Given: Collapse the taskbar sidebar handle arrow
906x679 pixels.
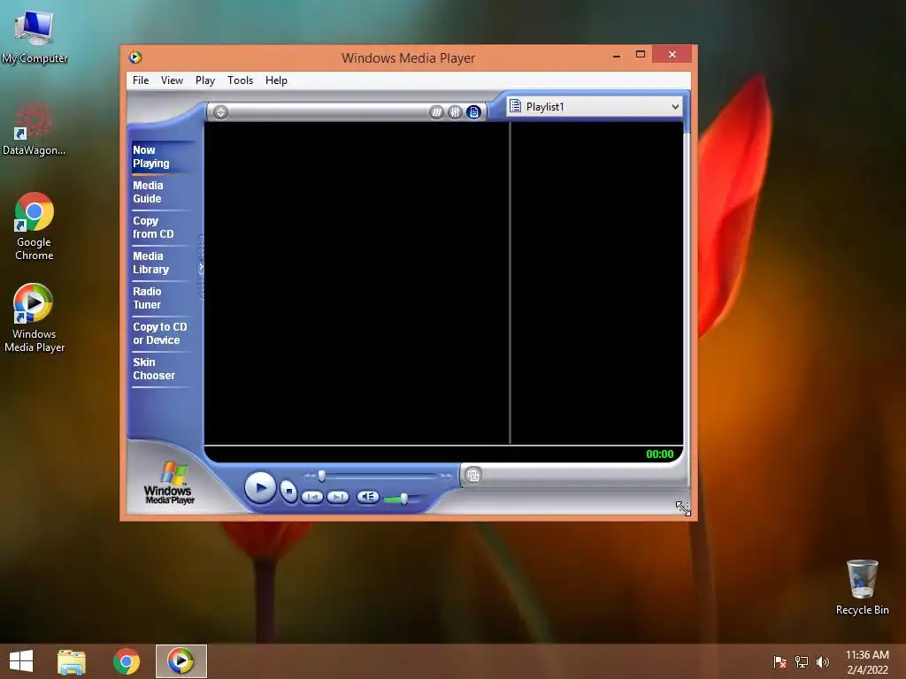Looking at the screenshot, I should [201, 267].
